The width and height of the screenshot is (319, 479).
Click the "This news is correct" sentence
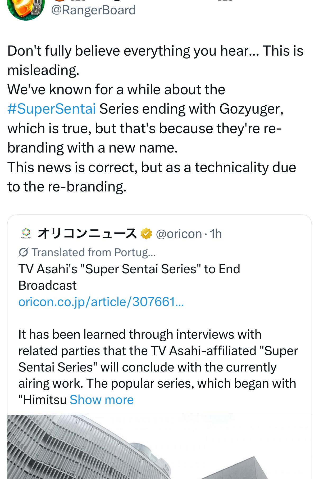pyautogui.click(x=151, y=167)
